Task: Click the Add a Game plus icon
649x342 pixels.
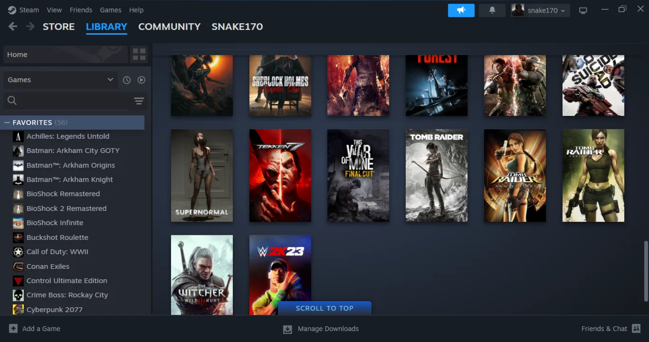Action: pyautogui.click(x=13, y=329)
